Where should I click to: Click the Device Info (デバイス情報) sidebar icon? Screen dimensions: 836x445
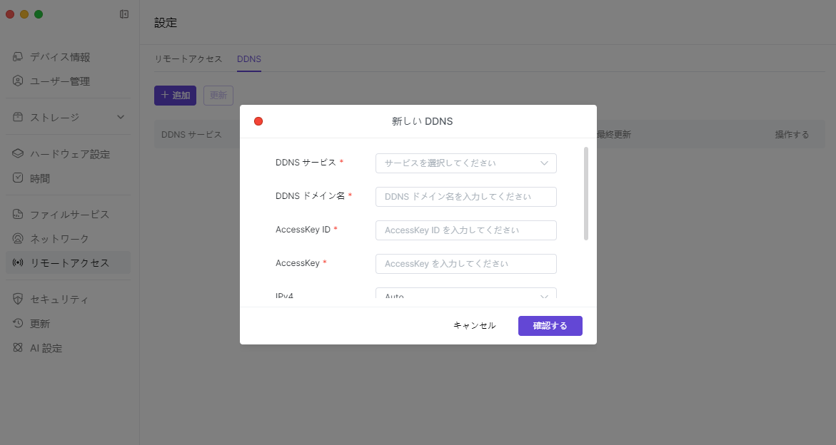pyautogui.click(x=19, y=57)
